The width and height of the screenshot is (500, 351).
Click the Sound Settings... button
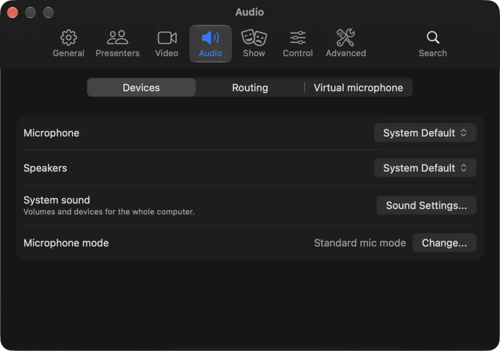pos(426,205)
